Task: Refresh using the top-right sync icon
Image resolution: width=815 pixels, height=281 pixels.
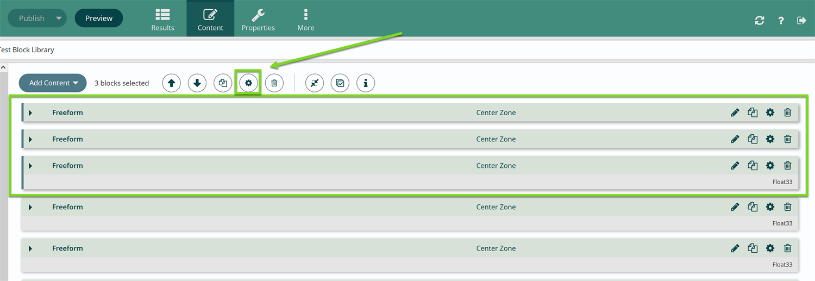Action: coord(760,20)
